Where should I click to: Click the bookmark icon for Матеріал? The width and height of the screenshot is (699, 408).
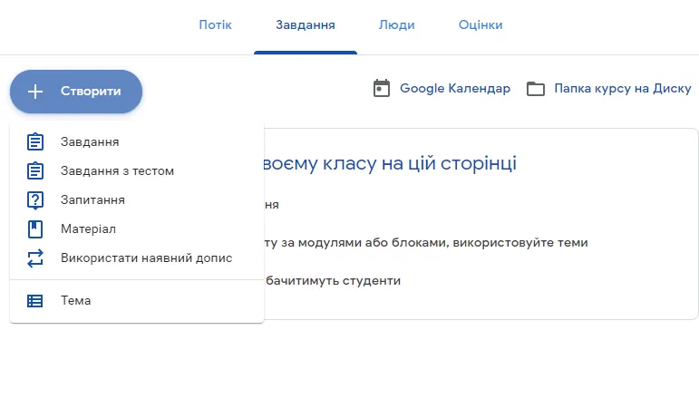tap(35, 229)
